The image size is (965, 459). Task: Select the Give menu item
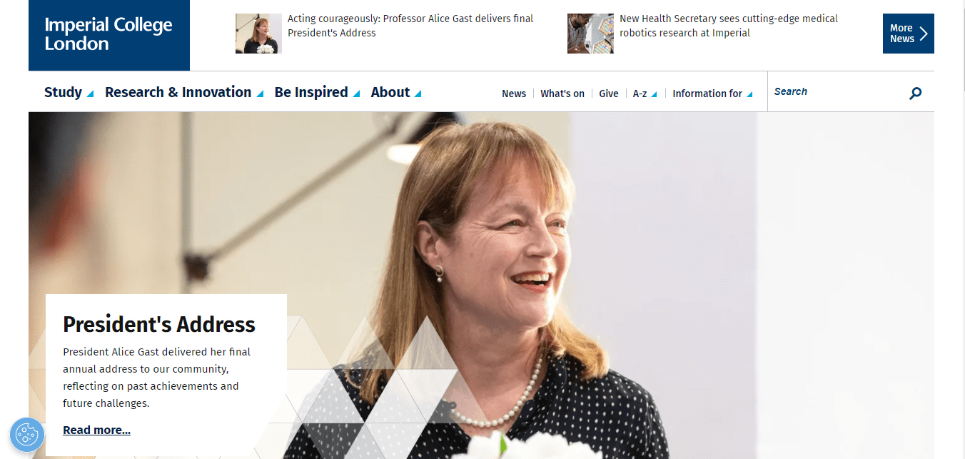pos(609,94)
